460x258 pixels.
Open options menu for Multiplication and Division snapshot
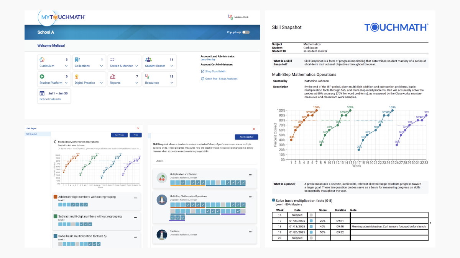[x=251, y=175]
